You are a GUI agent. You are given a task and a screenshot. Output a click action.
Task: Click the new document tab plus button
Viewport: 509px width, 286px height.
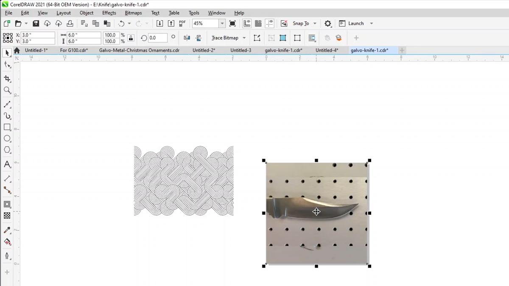tap(401, 50)
